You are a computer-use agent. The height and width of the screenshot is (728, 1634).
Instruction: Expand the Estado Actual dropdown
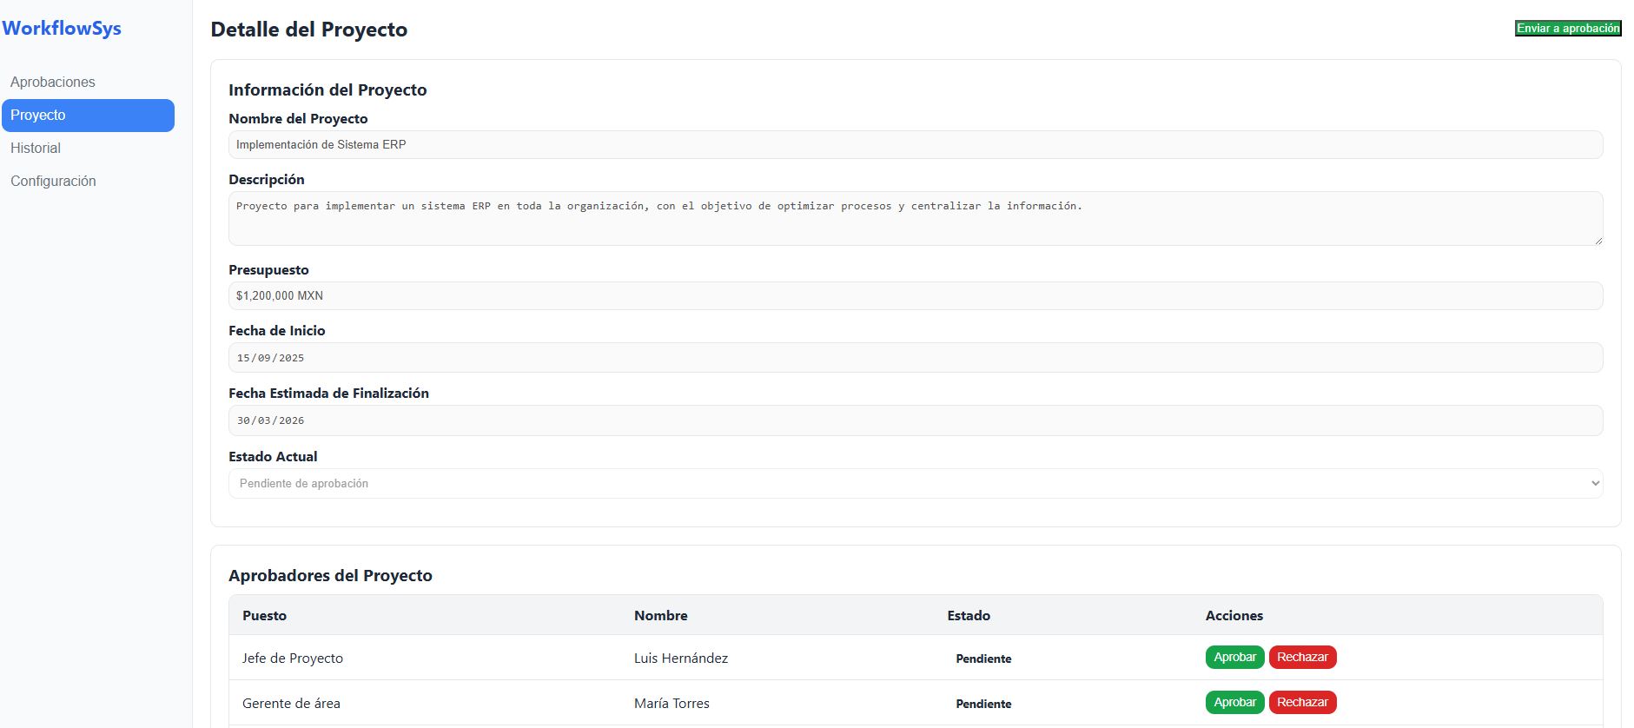click(x=915, y=484)
